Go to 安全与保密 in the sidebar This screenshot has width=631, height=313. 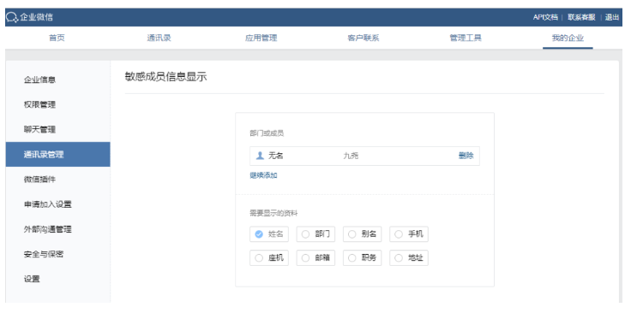click(x=58, y=254)
